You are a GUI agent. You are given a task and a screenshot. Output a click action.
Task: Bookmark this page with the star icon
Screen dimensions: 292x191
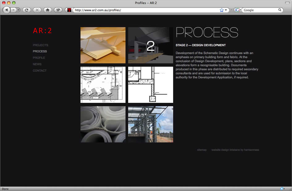(x=222, y=10)
